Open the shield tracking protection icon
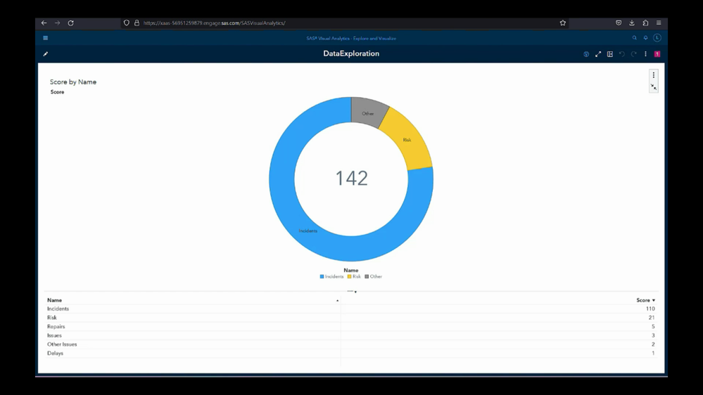This screenshot has height=395, width=703. click(x=127, y=22)
